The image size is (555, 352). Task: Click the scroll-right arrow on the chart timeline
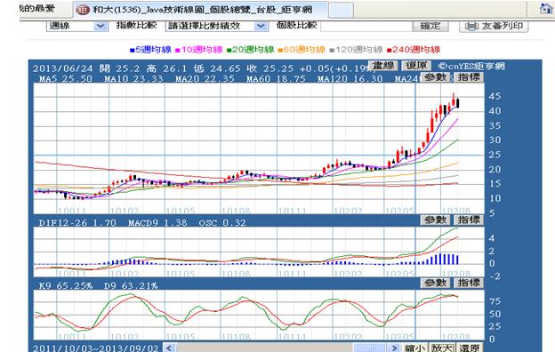394,348
